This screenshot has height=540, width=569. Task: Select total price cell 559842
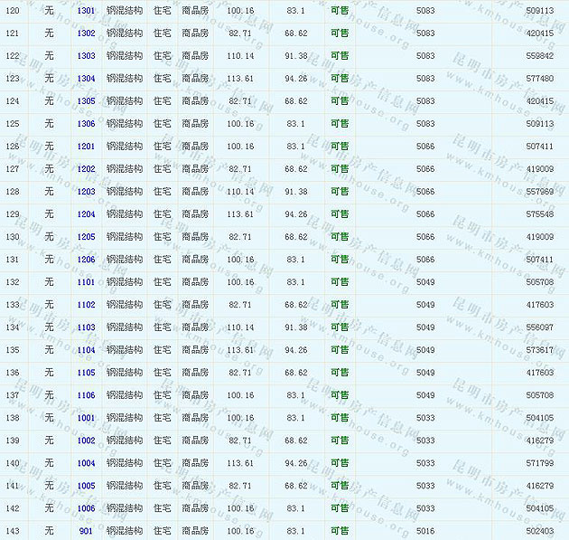(539, 56)
